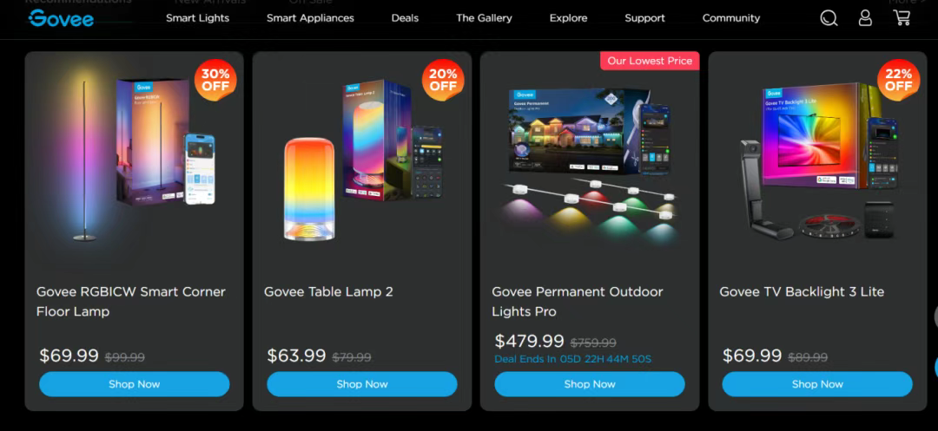This screenshot has width=938, height=431.
Task: Shop Now for Smart Corner Floor Lamp
Action: pos(135,384)
